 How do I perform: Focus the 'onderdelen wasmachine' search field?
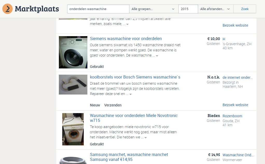pyautogui.click(x=98, y=9)
